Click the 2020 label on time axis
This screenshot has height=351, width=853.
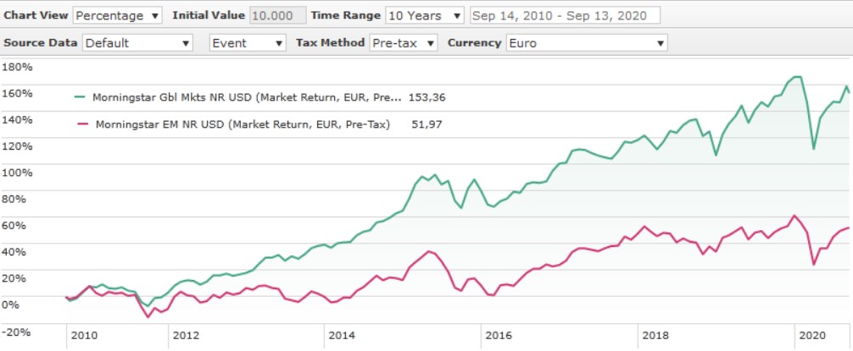(812, 336)
